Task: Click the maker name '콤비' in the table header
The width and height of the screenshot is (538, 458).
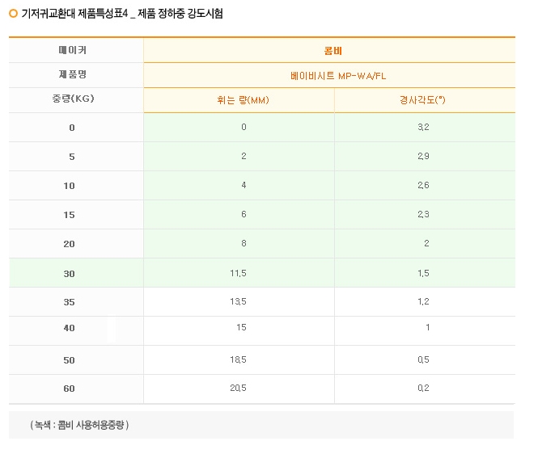Action: tap(333, 51)
